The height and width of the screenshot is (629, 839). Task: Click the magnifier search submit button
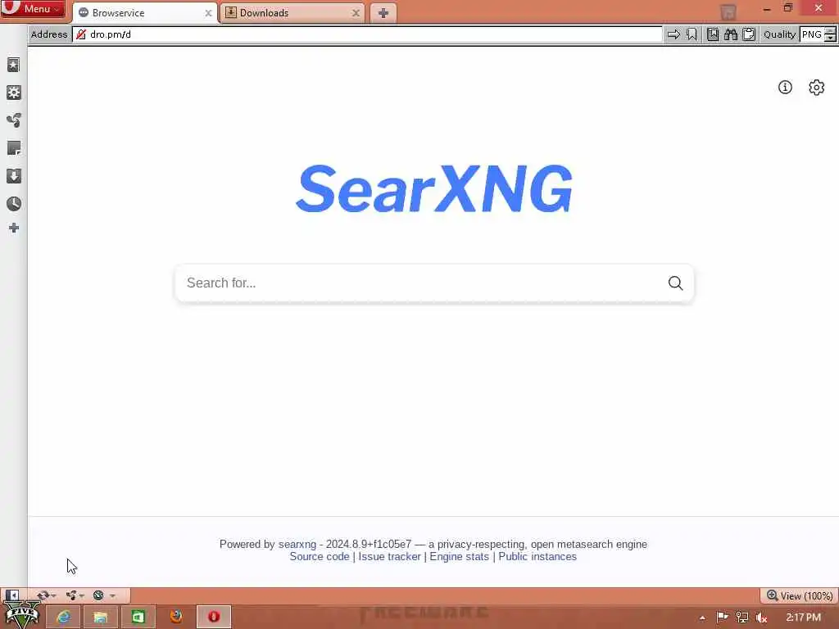coord(675,283)
